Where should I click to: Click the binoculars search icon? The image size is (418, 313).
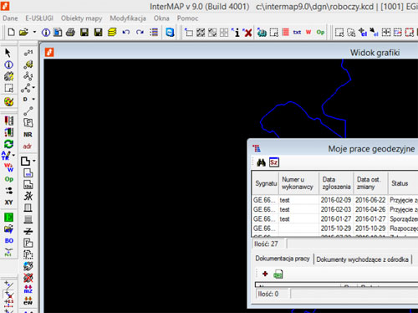click(261, 162)
